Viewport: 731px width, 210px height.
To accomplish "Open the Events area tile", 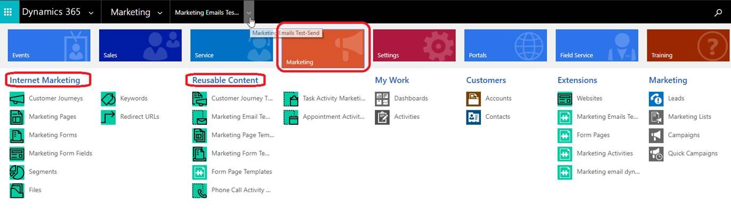I will point(49,45).
